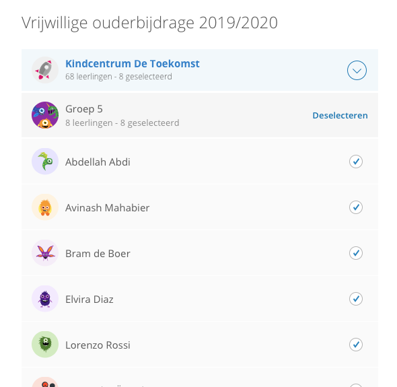Image resolution: width=397 pixels, height=387 pixels.
Task: Click Bram de Boer's bat avatar
Action: [45, 253]
